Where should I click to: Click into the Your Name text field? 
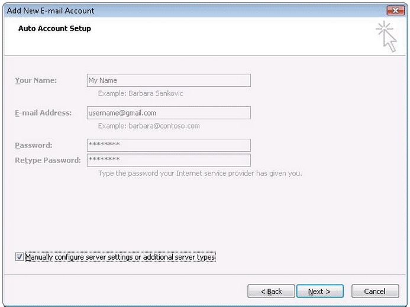(x=169, y=80)
